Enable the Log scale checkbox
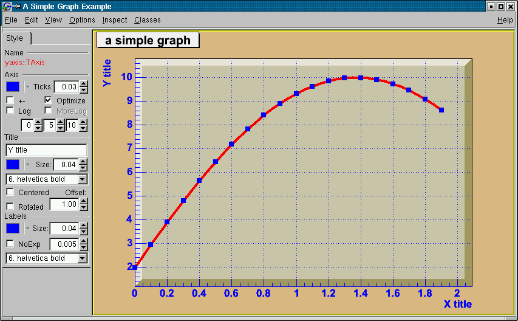Viewport: 518px width, 321px height. coord(10,111)
